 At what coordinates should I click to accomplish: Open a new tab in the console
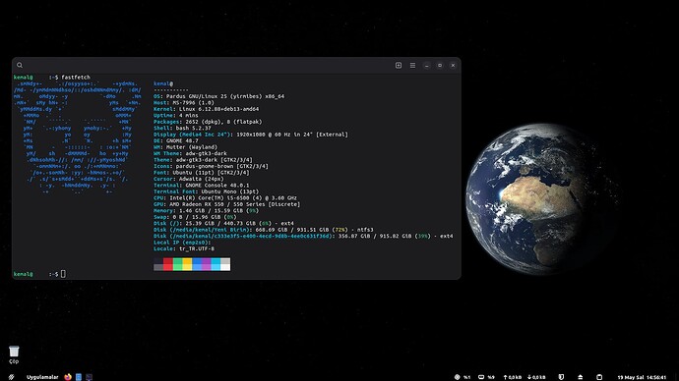pos(399,65)
